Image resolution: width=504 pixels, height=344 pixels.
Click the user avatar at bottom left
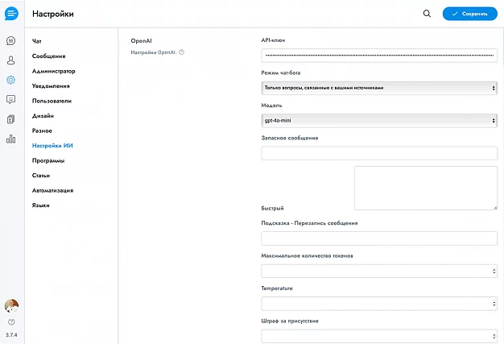11,305
